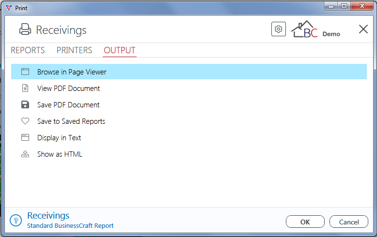The image size is (377, 237).
Task: Switch to the PRINTERS tab
Action: pyautogui.click(x=74, y=50)
